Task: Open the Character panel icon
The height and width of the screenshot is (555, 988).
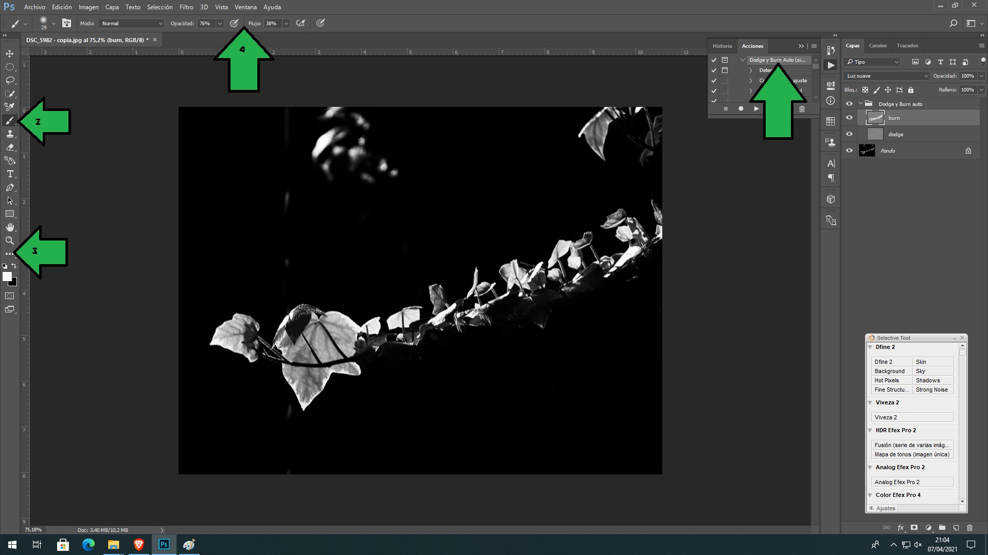Action: pos(831,163)
